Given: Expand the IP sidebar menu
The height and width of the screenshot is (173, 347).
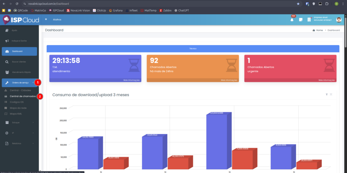Looking at the screenshot, I should (19, 133).
